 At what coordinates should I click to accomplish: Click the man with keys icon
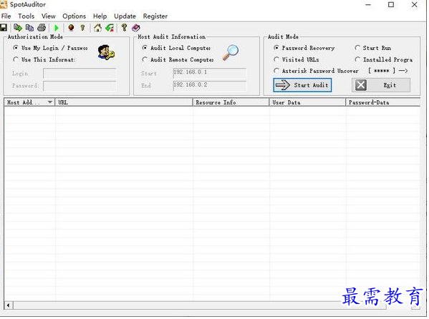pos(107,52)
